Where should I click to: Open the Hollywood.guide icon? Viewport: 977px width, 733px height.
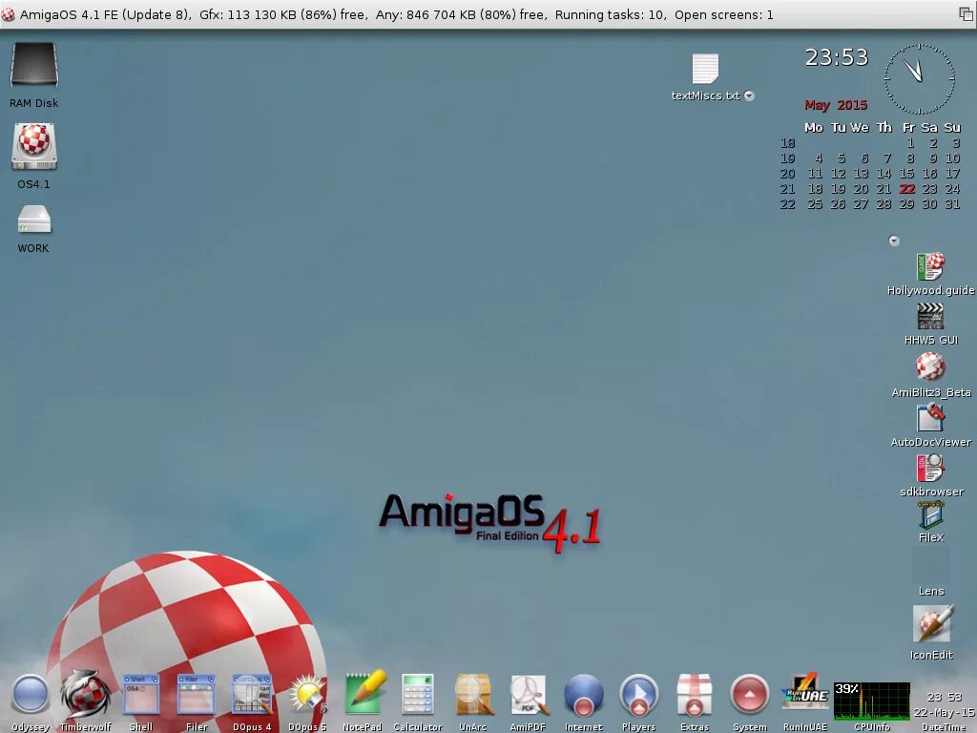pos(930,267)
